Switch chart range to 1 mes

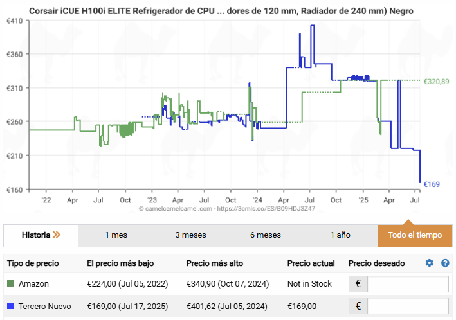pos(116,235)
